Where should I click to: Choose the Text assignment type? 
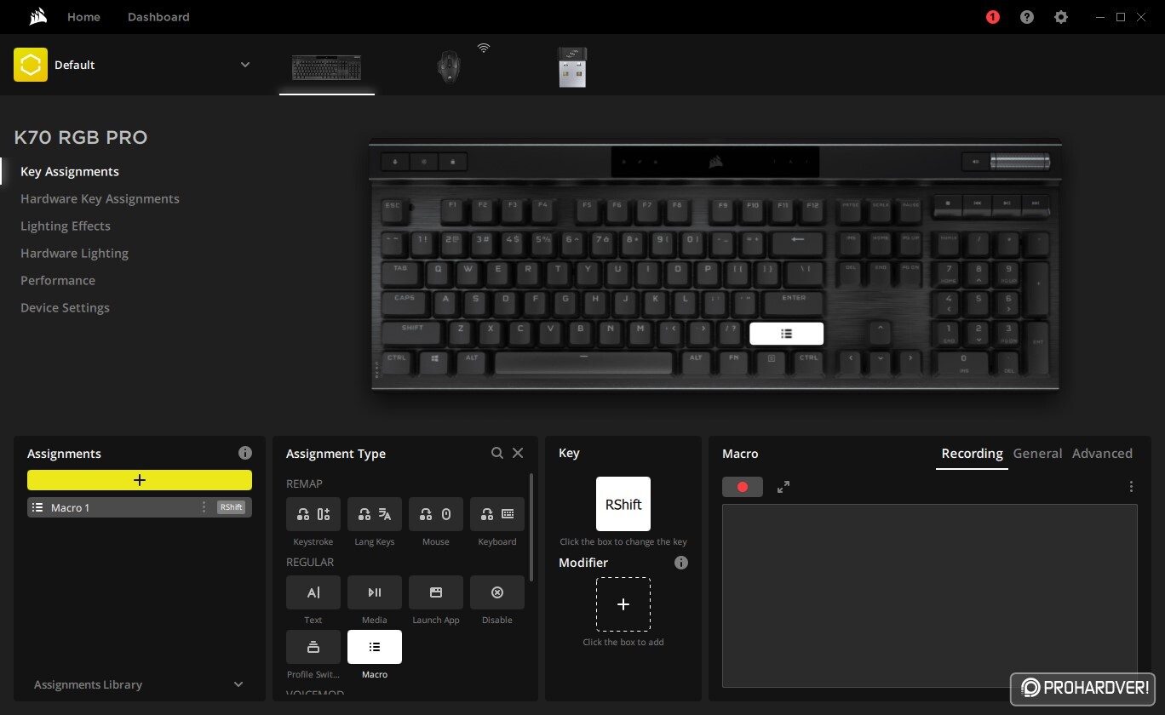click(x=313, y=592)
